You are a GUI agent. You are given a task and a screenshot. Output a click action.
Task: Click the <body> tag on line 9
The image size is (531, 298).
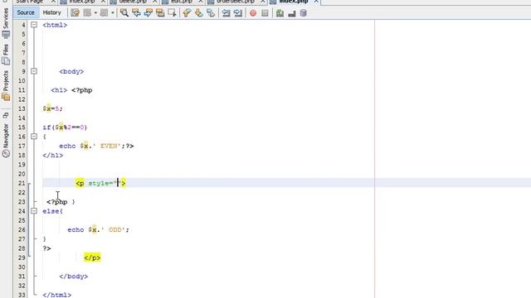[x=71, y=72]
